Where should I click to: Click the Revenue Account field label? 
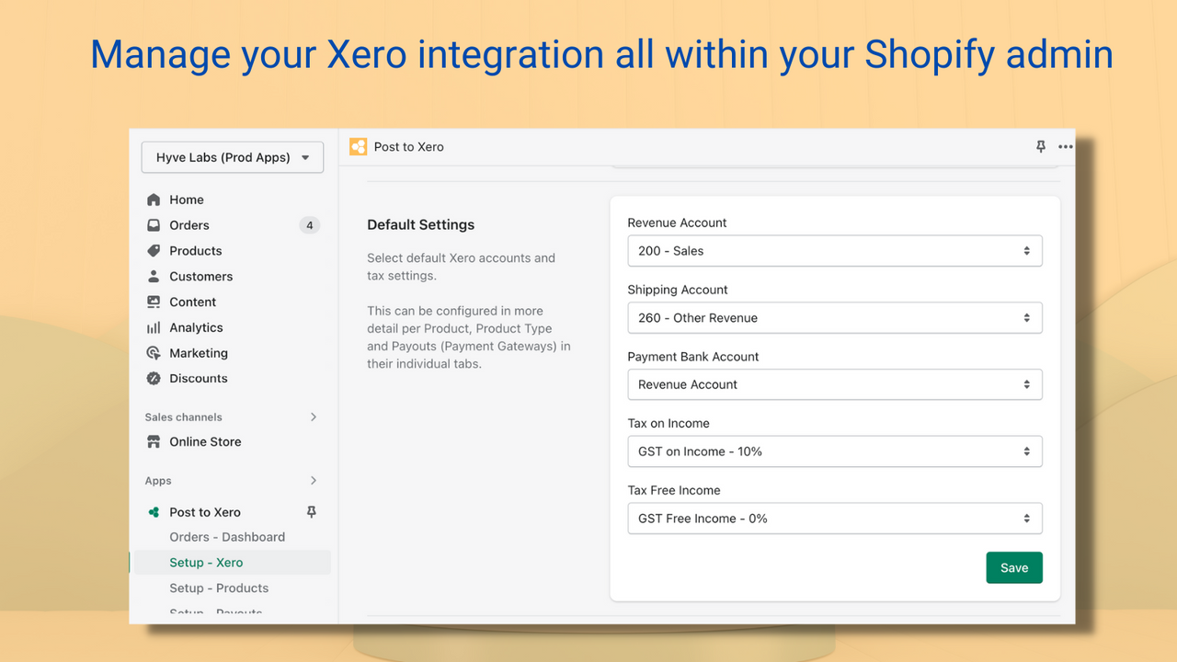(677, 223)
